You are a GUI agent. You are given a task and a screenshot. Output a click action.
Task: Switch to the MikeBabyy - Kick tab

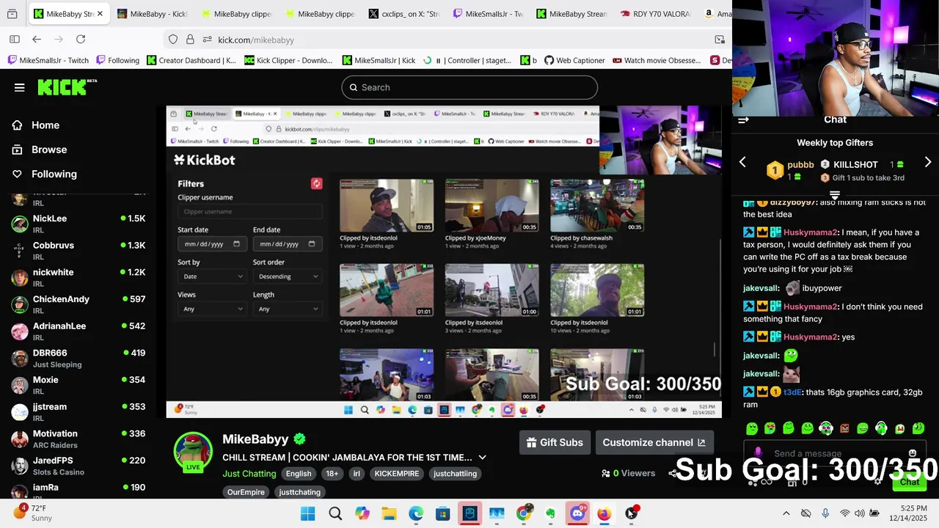pyautogui.click(x=153, y=14)
